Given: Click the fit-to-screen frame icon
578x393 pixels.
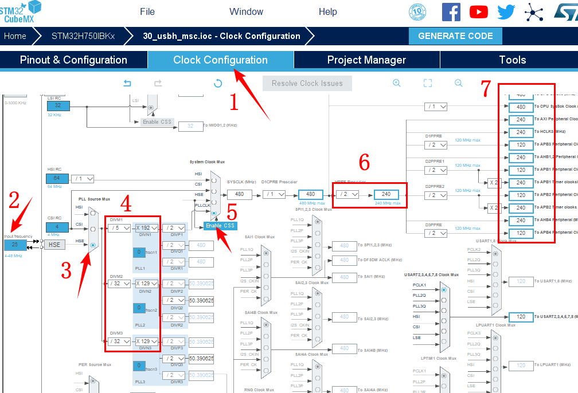Looking at the screenshot, I should click(428, 83).
